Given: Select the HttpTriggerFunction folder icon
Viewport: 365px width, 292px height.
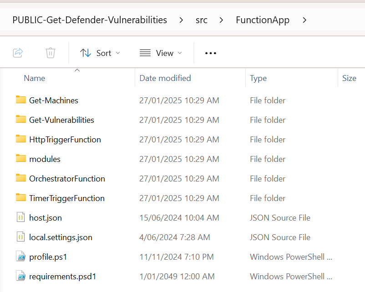Looking at the screenshot, I should pos(21,139).
